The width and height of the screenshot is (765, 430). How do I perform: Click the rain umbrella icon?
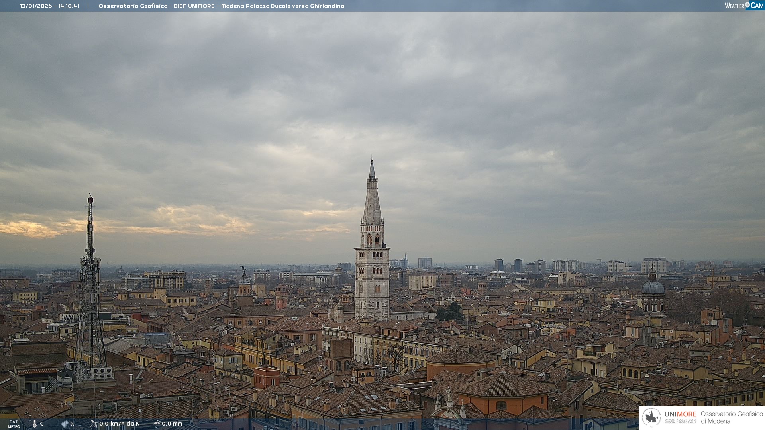[157, 424]
